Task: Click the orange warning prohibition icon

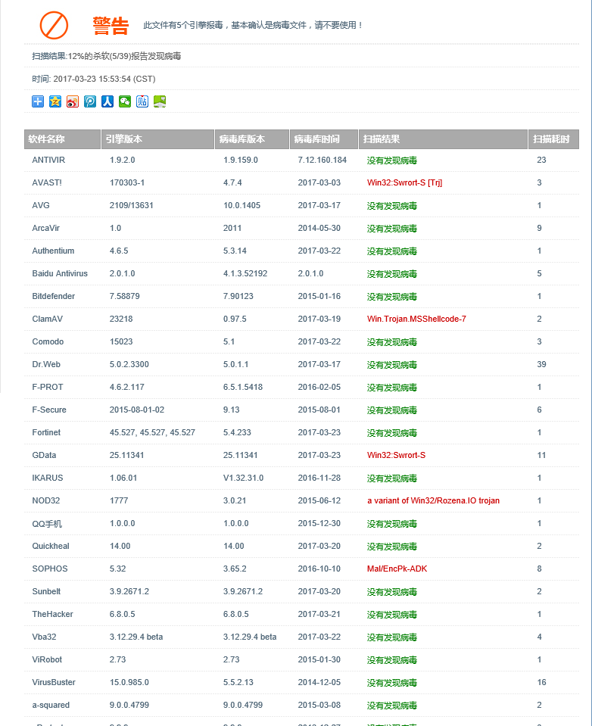Action: click(54, 25)
